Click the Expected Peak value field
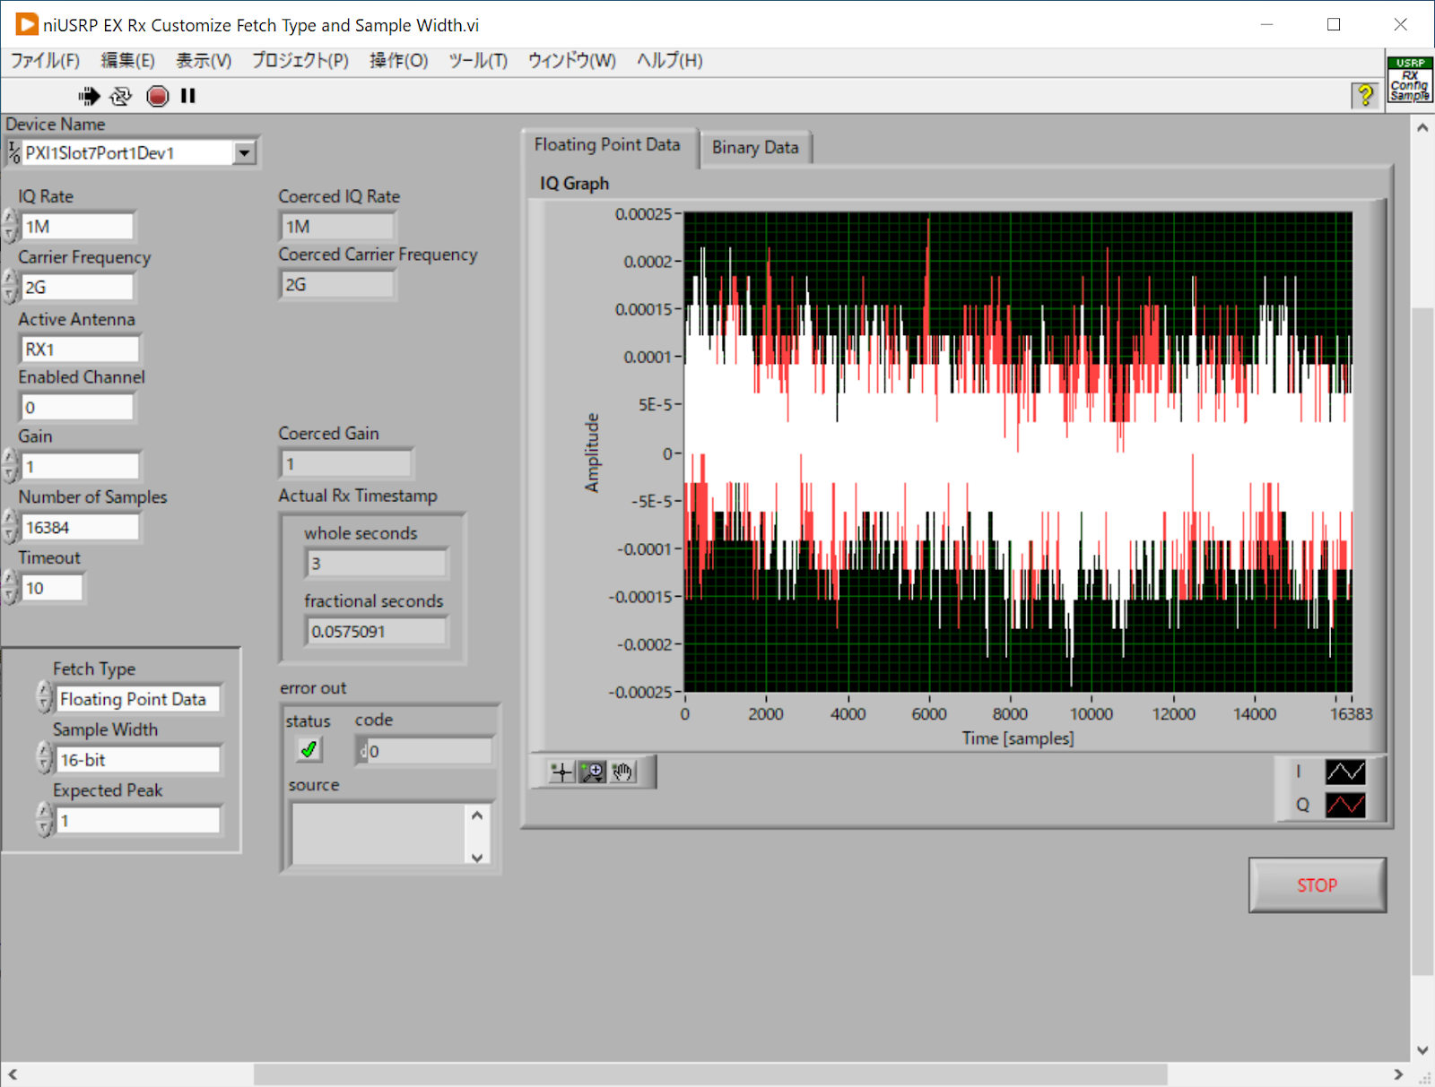Image resolution: width=1435 pixels, height=1087 pixels. (x=138, y=821)
